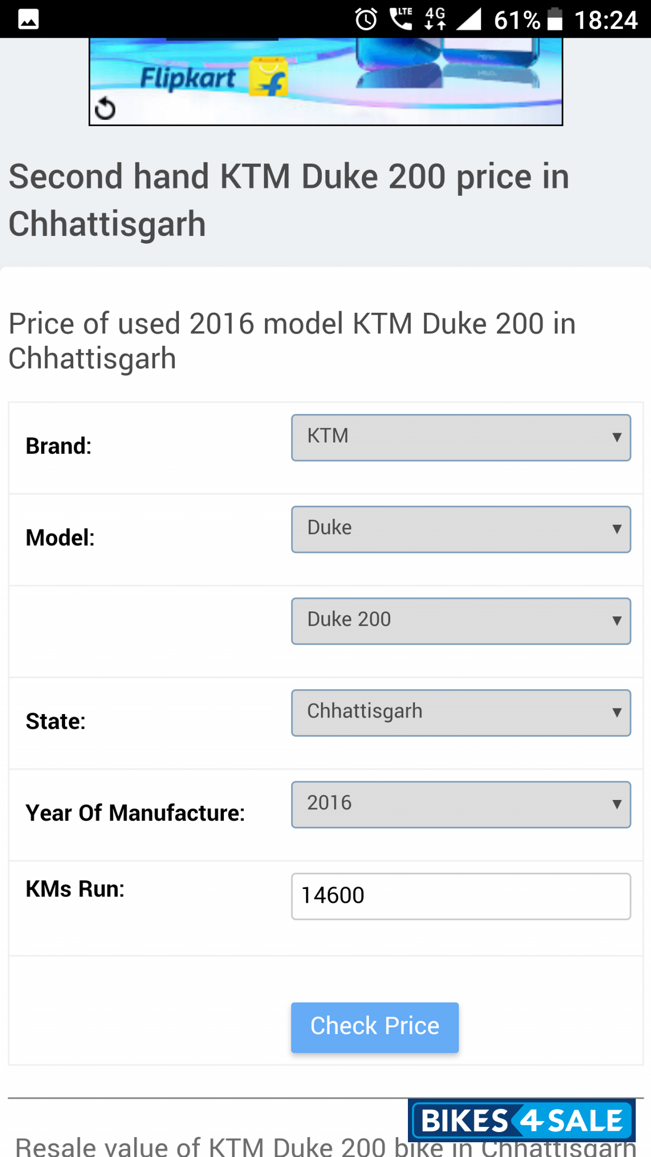651x1157 pixels.
Task: Tap the clock time in status bar
Action: pos(606,20)
